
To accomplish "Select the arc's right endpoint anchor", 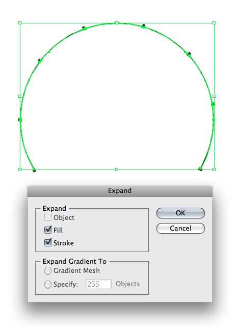I will click(200, 169).
